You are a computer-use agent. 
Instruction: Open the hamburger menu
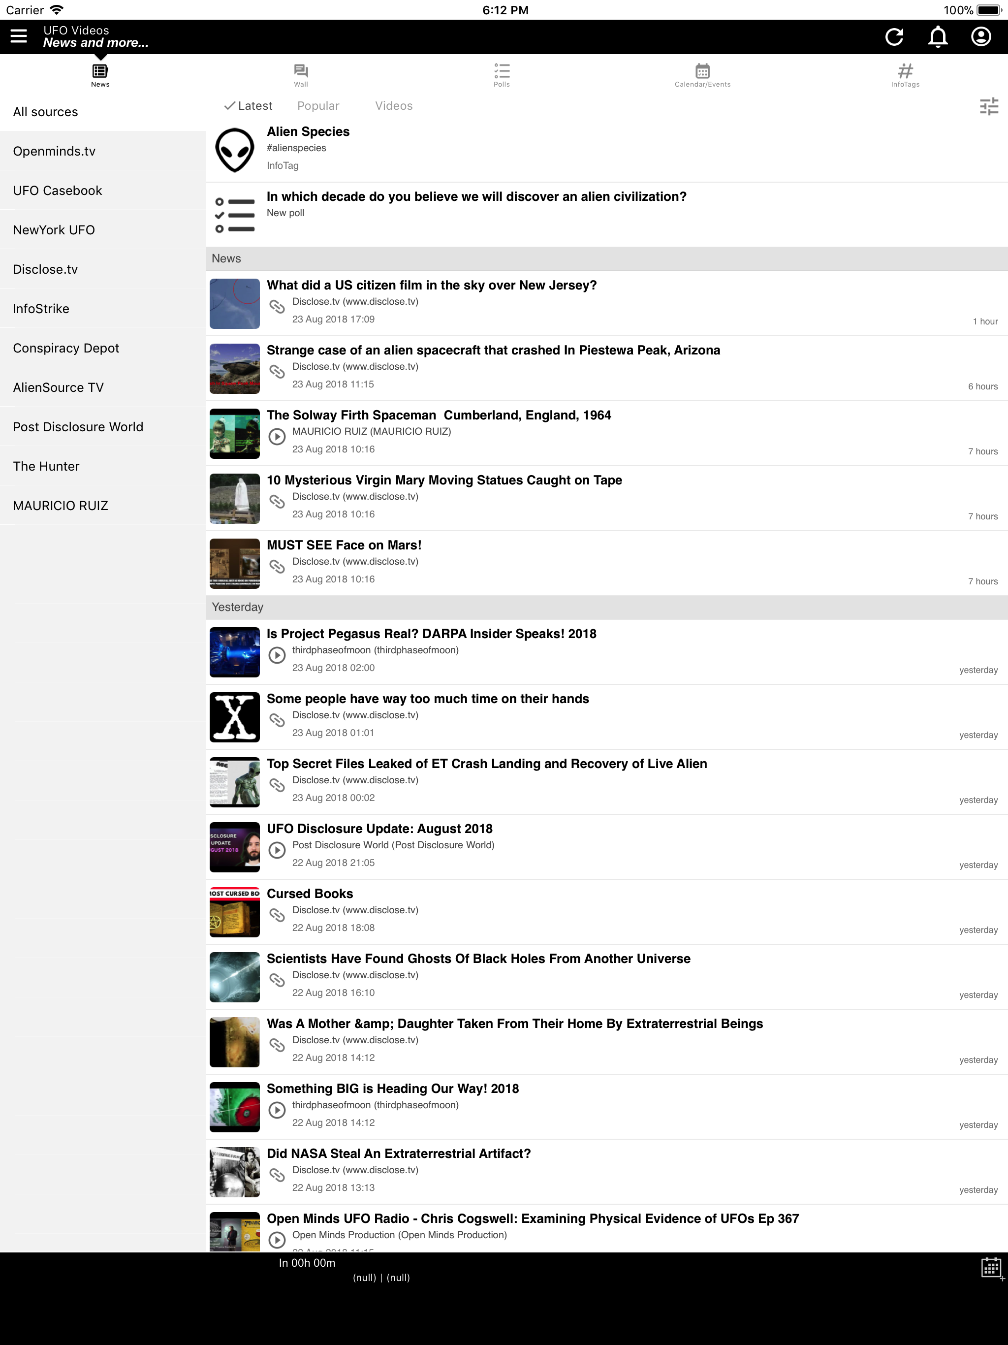coord(19,36)
